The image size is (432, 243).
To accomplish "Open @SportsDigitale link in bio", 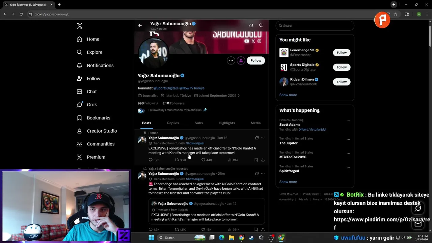I will click(x=166, y=88).
